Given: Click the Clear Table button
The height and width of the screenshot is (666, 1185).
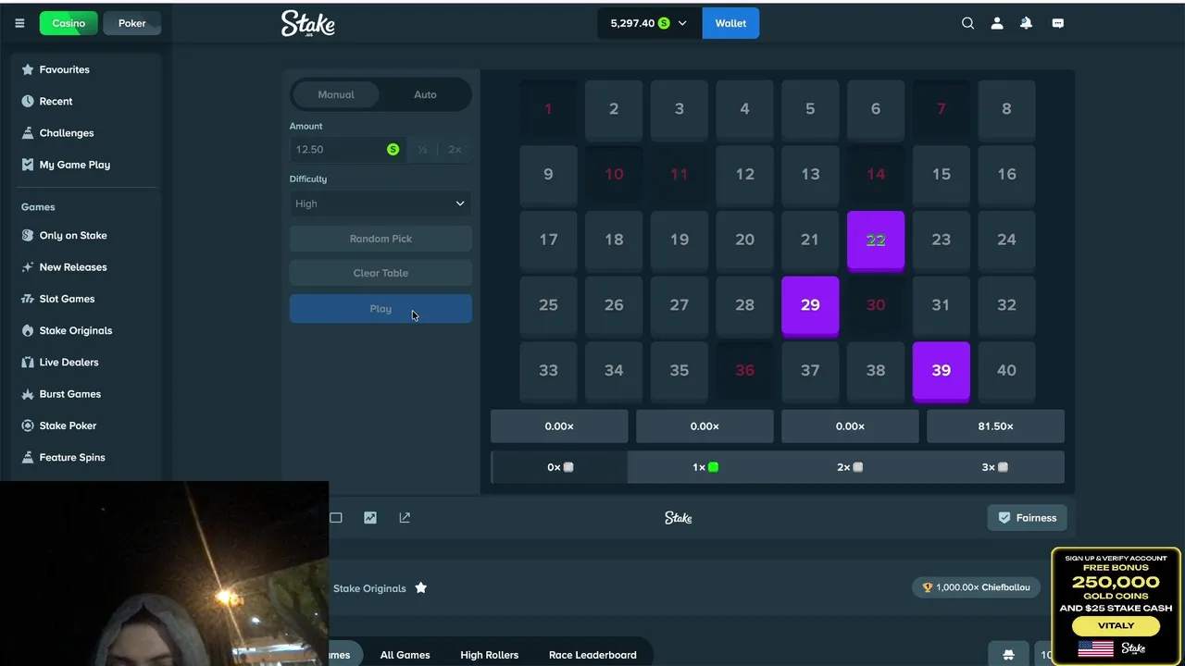Looking at the screenshot, I should 380,273.
